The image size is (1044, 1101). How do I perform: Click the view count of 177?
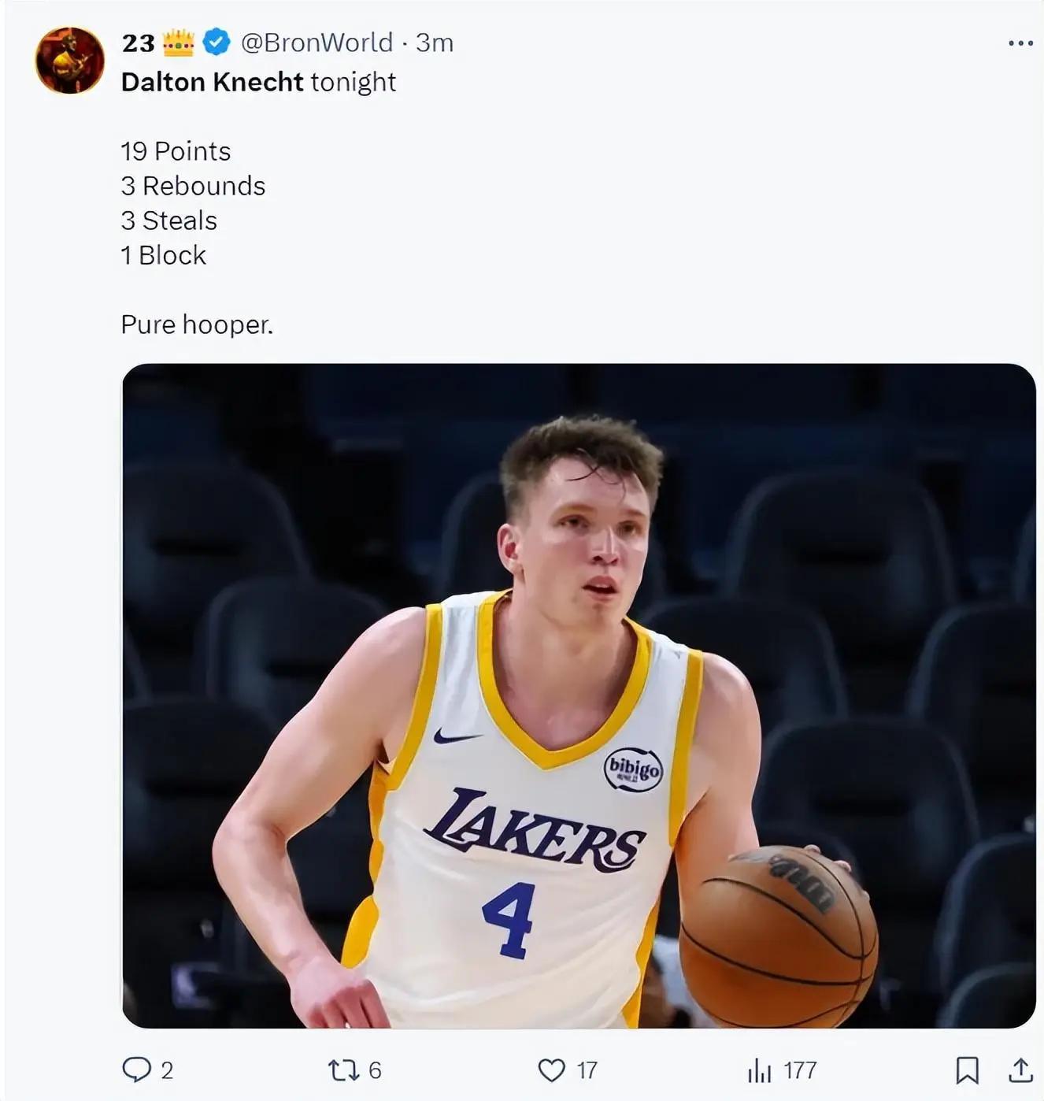[800, 1070]
